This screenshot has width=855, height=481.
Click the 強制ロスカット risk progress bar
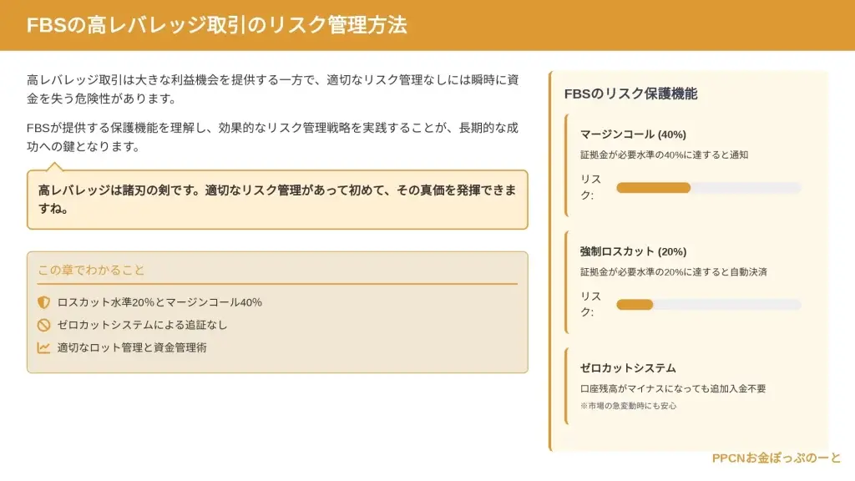pos(708,305)
